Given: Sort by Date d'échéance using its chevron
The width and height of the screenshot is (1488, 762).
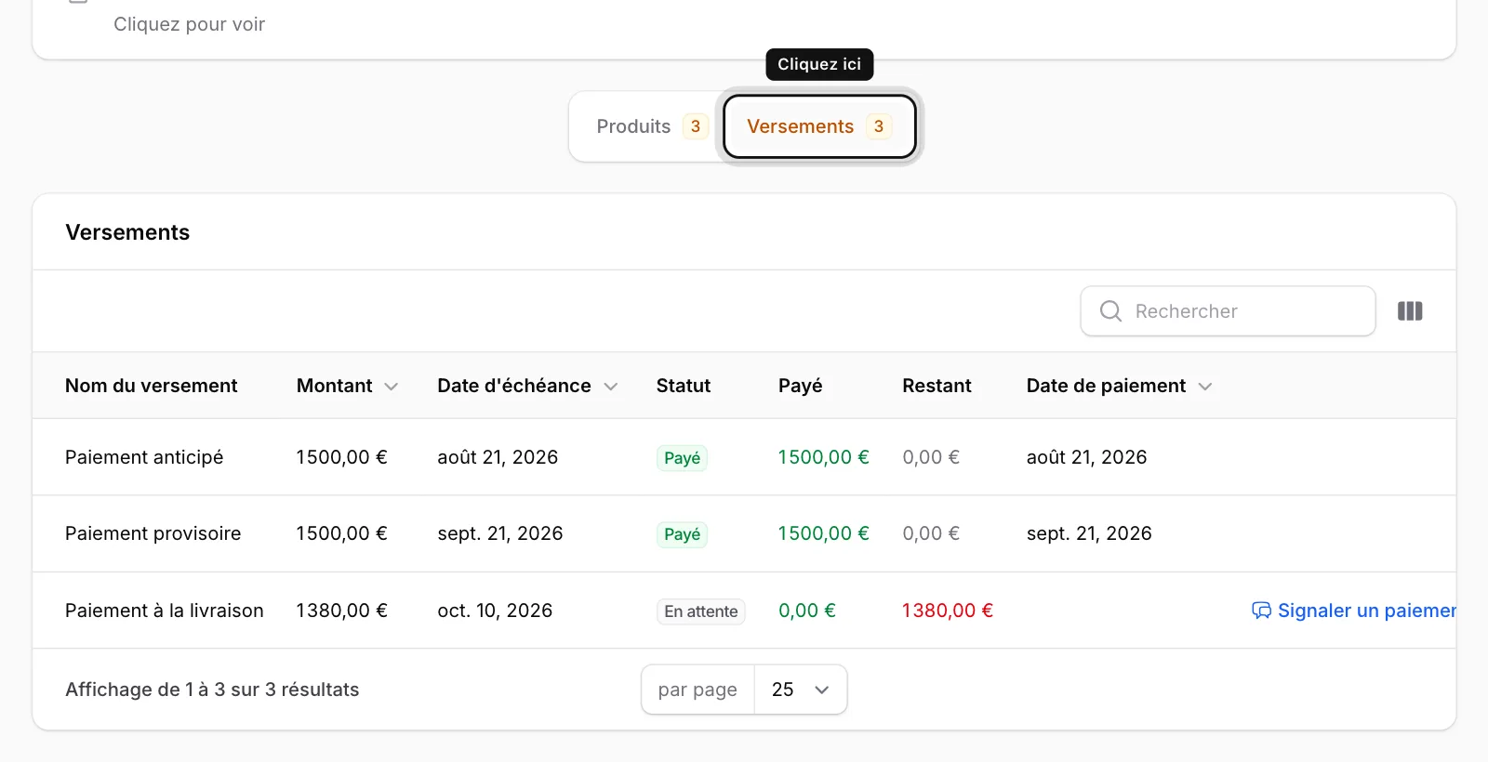Looking at the screenshot, I should coord(611,387).
